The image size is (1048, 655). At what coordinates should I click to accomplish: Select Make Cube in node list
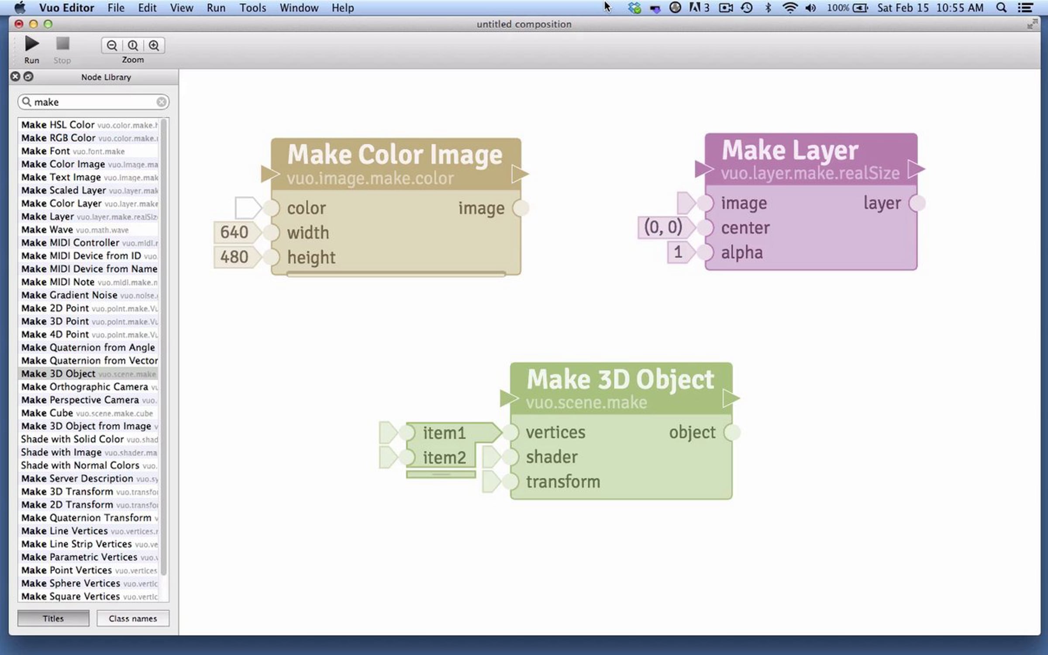(48, 413)
